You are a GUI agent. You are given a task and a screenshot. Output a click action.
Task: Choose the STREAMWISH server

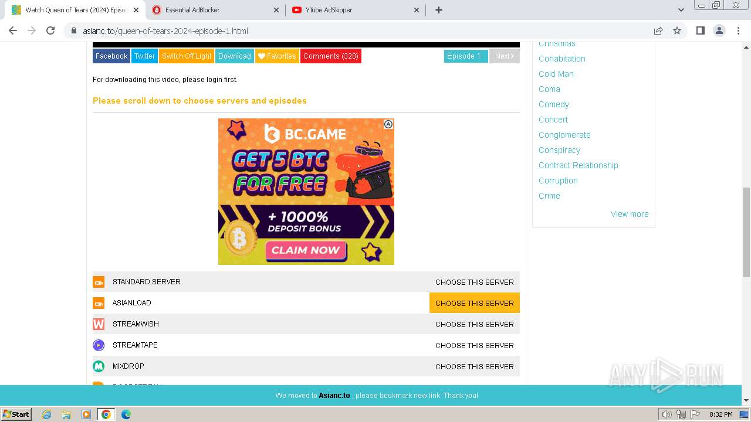475,324
